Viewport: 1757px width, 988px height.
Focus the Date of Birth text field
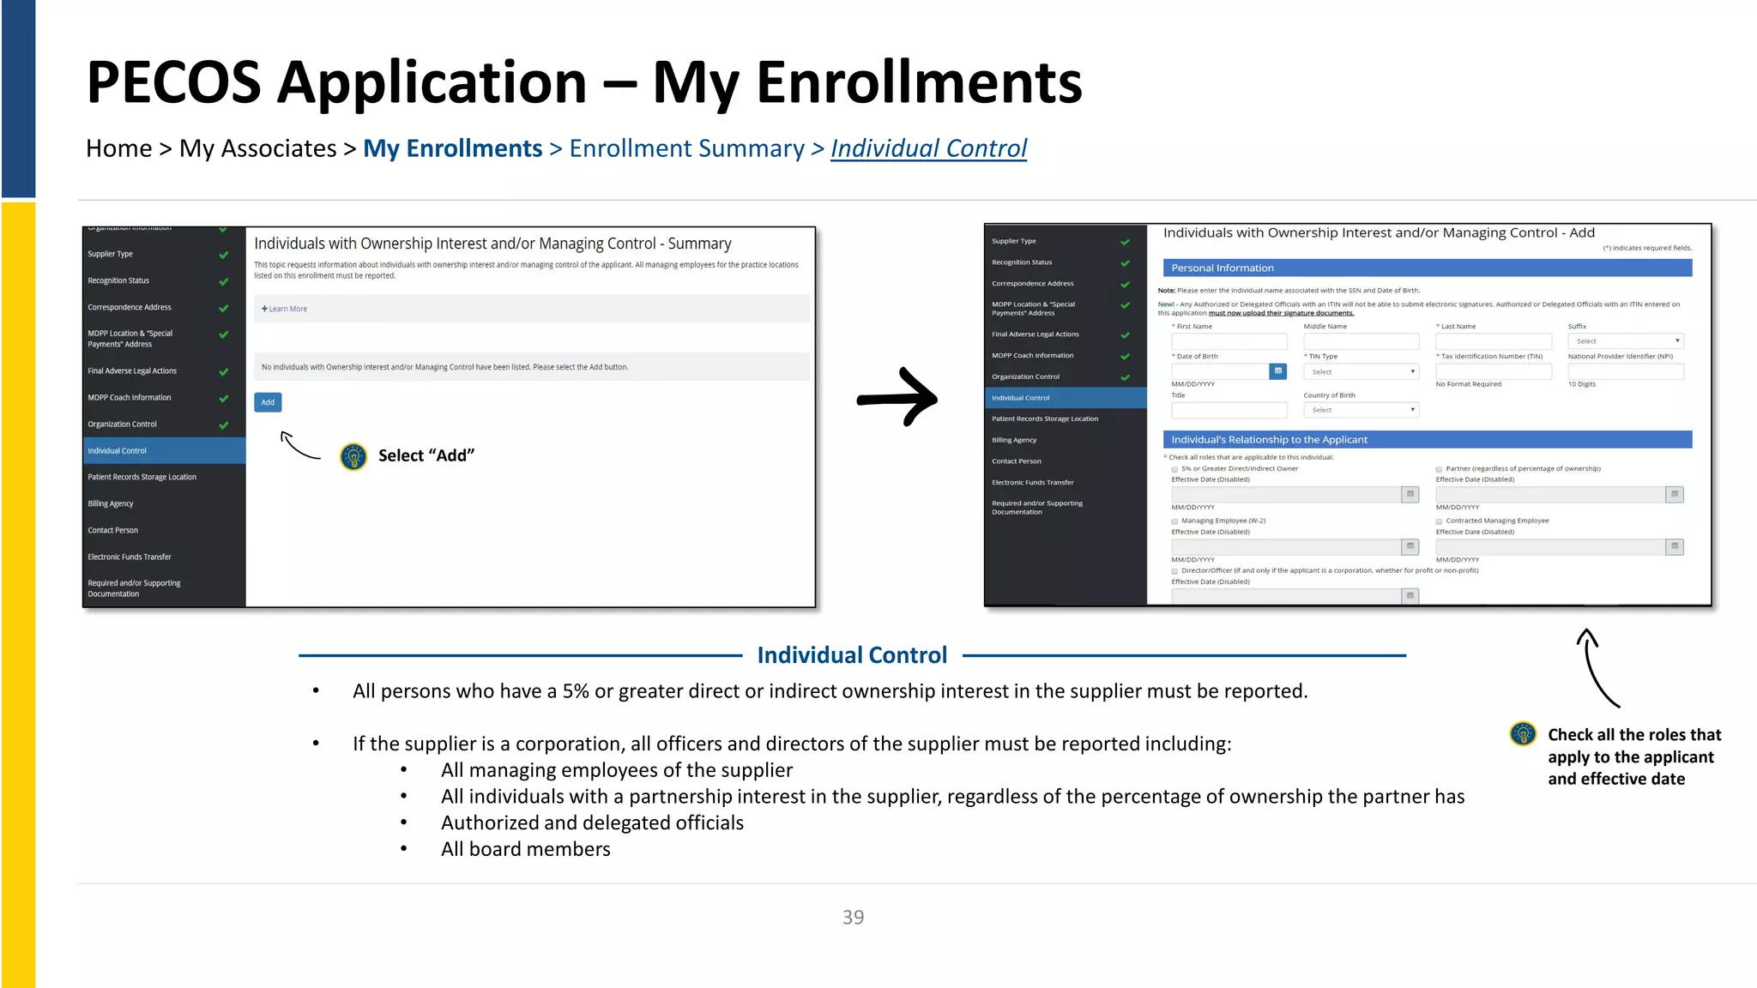point(1220,371)
